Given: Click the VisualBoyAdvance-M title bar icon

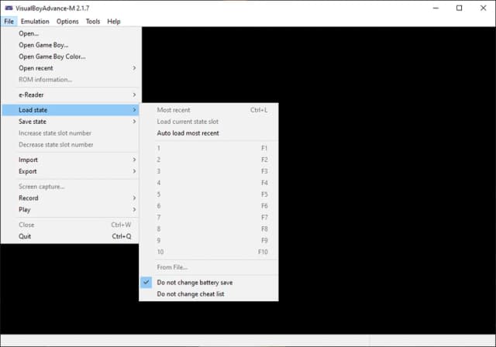Looking at the screenshot, I should tap(9, 9).
